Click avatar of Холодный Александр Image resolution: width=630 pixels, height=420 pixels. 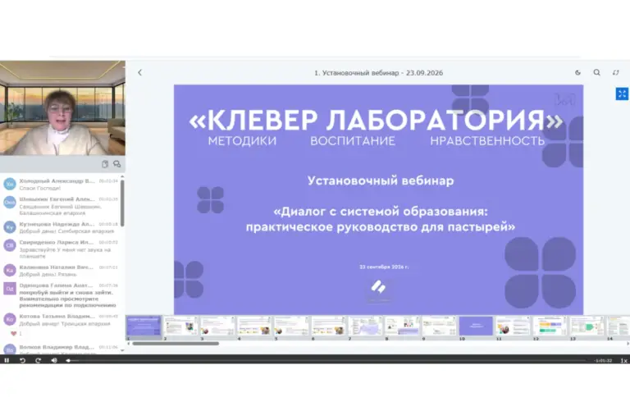[10, 184]
